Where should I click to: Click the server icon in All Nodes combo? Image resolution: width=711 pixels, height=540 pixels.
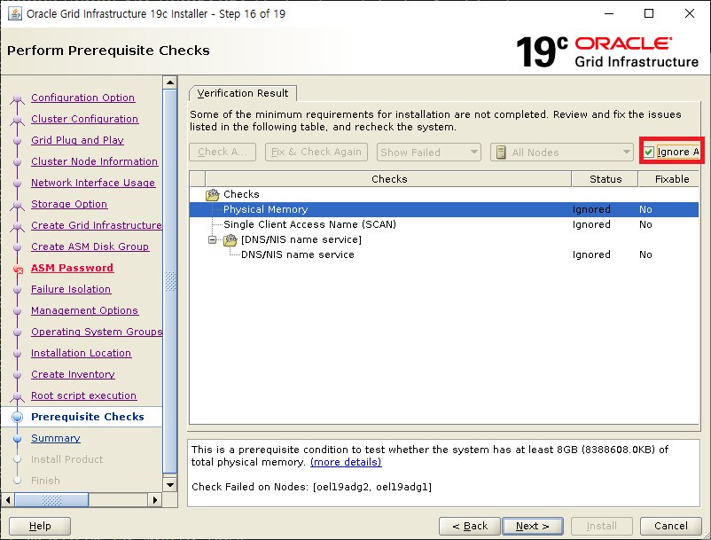[501, 153]
